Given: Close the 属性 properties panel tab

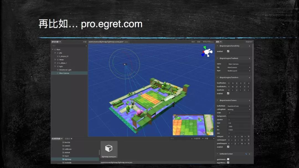Looking at the screenshot, I should tap(221, 42).
